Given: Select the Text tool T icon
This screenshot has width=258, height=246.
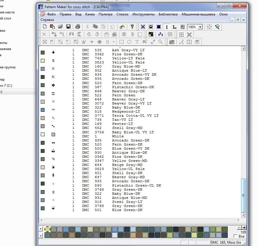Looking at the screenshot, I should pyautogui.click(x=137, y=42).
